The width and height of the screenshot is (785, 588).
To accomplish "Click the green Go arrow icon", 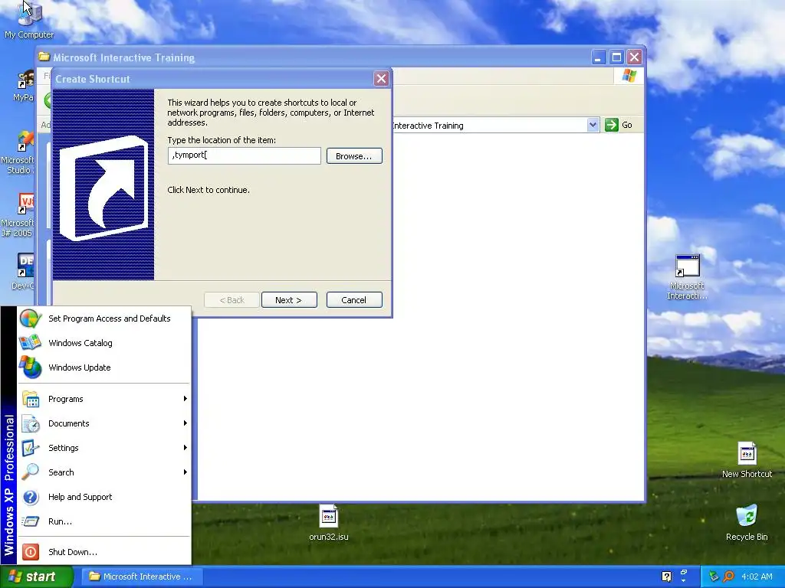I will (611, 125).
